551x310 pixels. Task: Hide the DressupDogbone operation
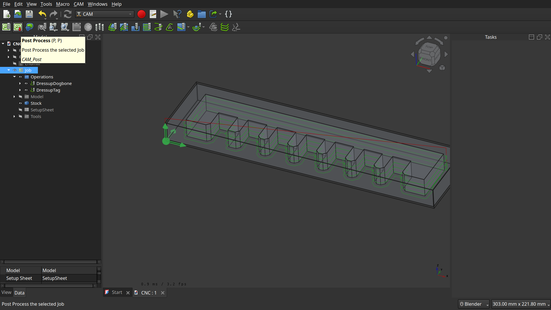pos(26,84)
